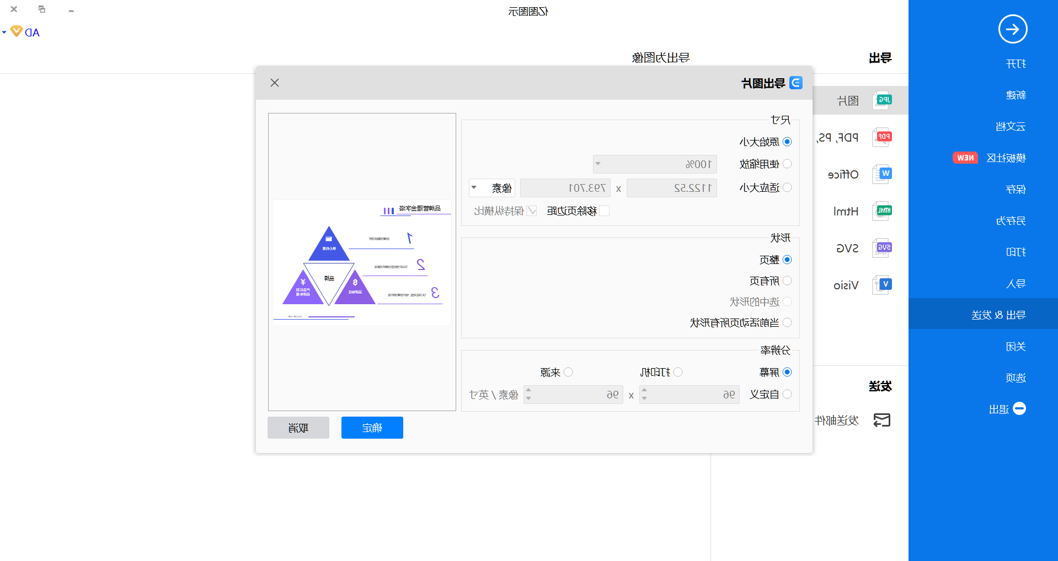Click the gray 取消 button

tap(298, 428)
